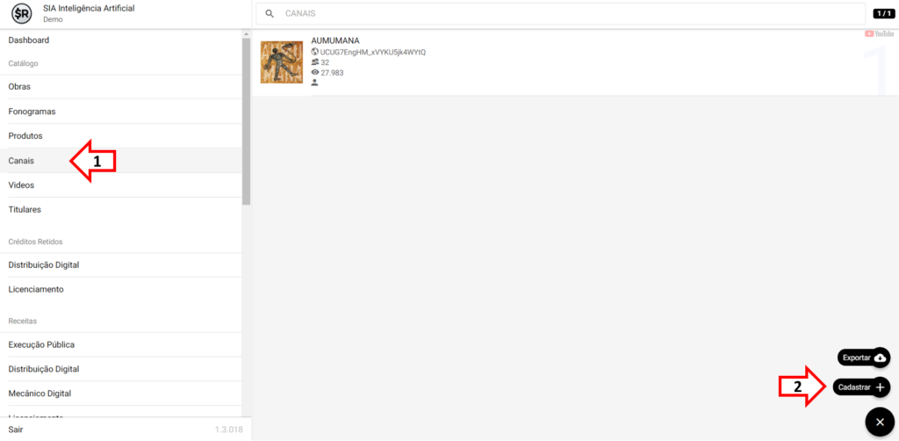Select Obras in the catalog menu
The height and width of the screenshot is (441, 899).
coord(20,87)
